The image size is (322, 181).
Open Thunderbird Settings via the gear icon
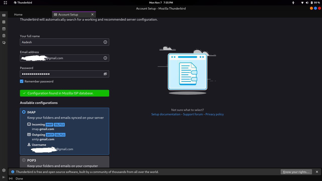pos(4,170)
